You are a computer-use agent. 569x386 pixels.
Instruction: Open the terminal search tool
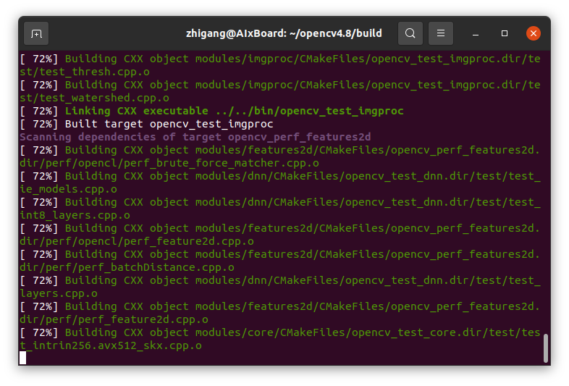coord(410,33)
